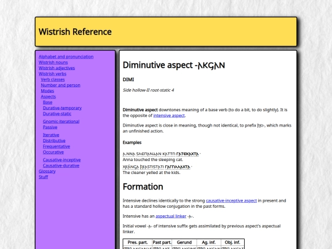Open Number and person page
This screenshot has height=249, width=332.
pos(60,85)
